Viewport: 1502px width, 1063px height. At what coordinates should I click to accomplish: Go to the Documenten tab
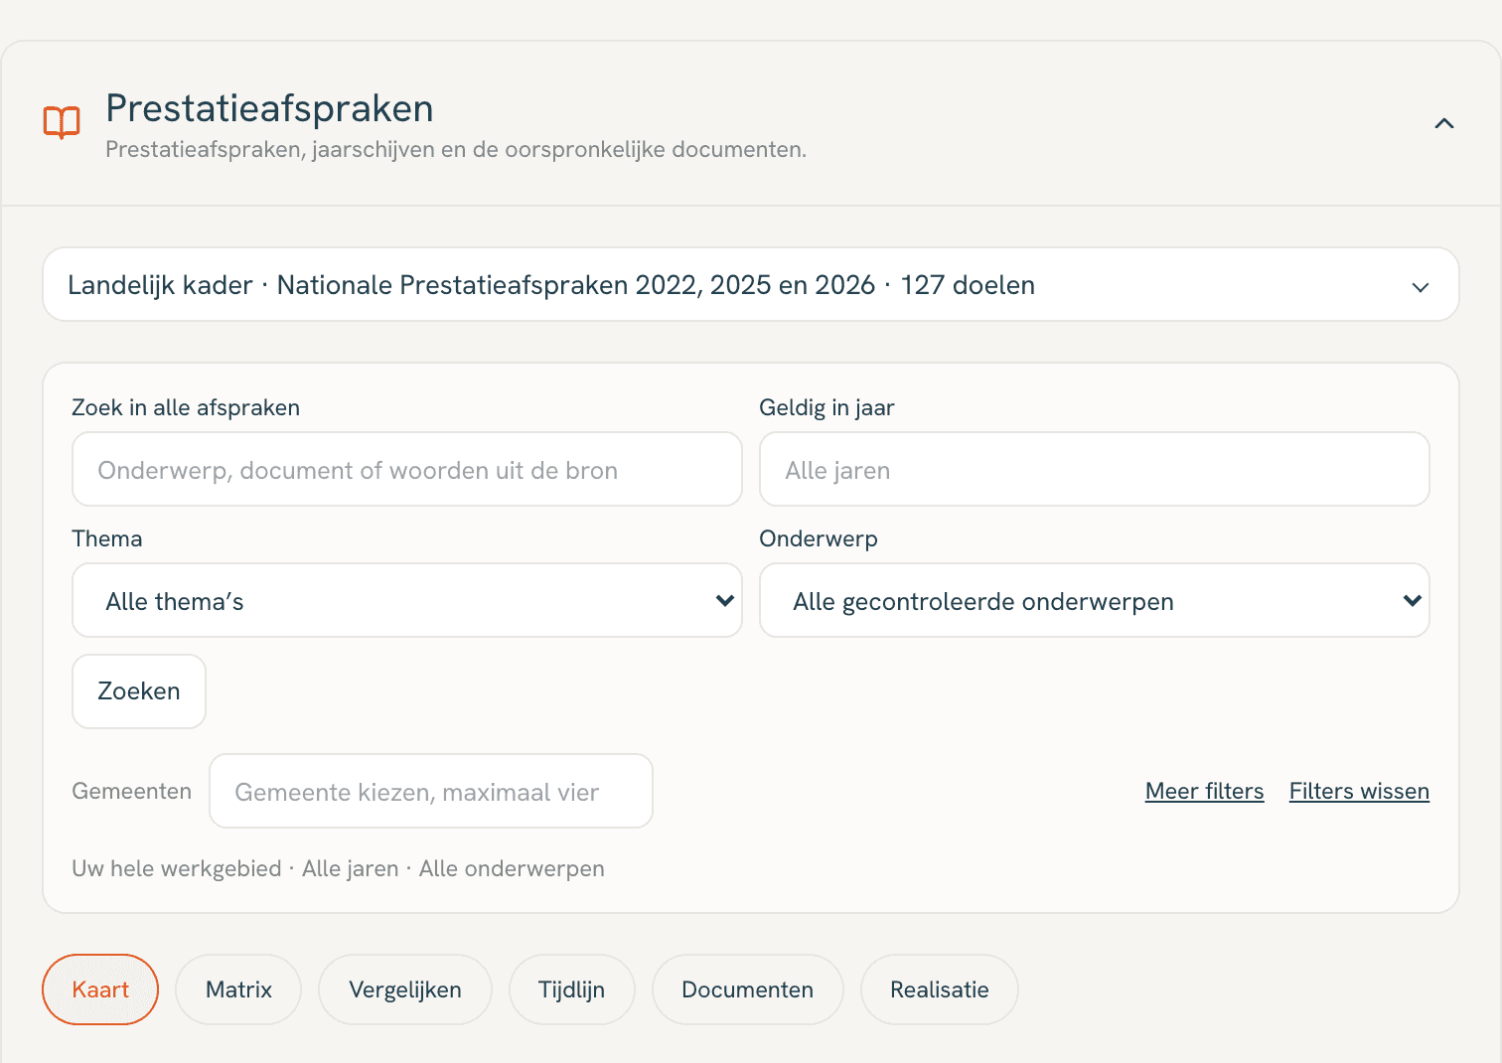click(747, 989)
